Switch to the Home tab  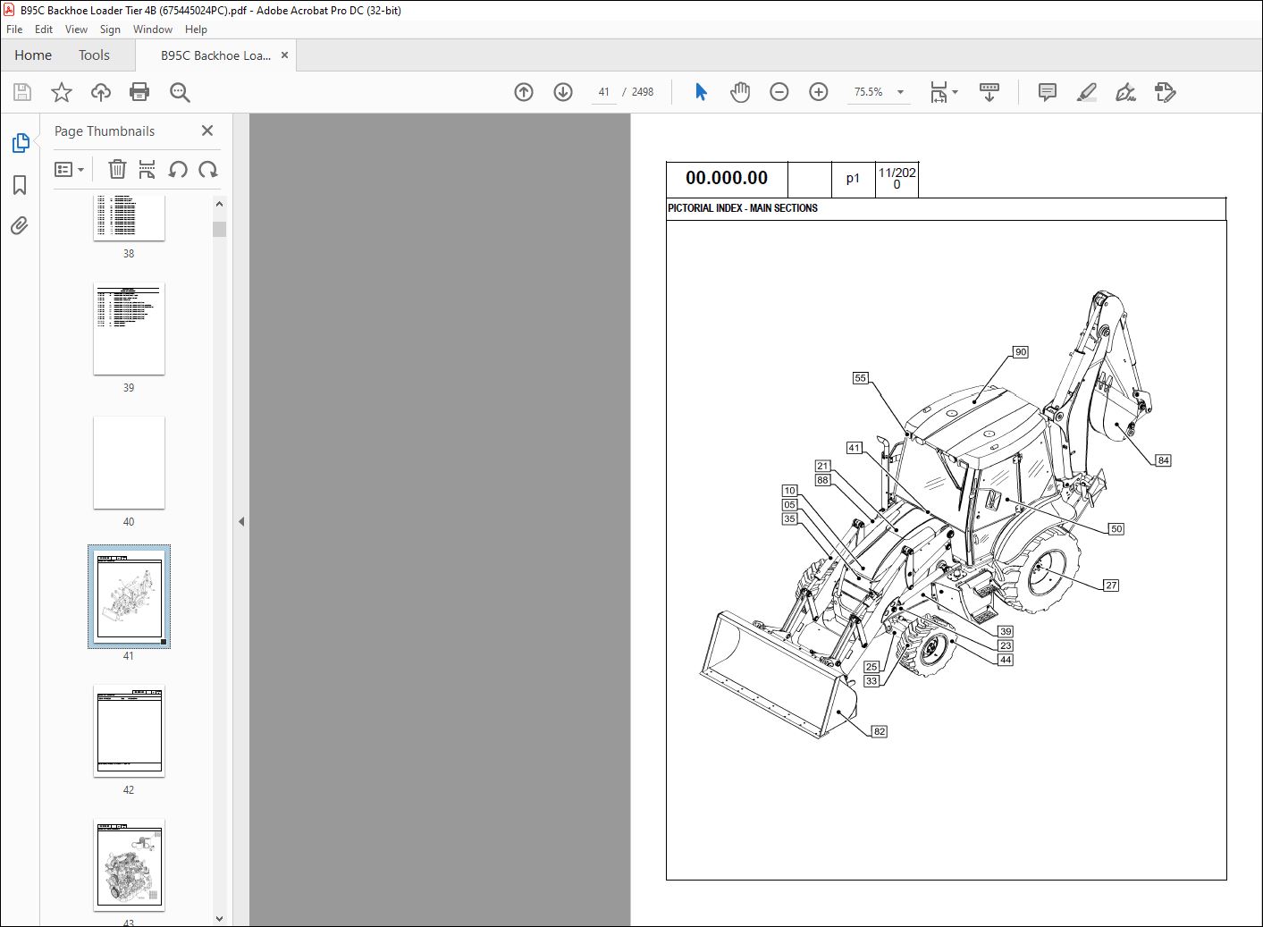point(33,55)
